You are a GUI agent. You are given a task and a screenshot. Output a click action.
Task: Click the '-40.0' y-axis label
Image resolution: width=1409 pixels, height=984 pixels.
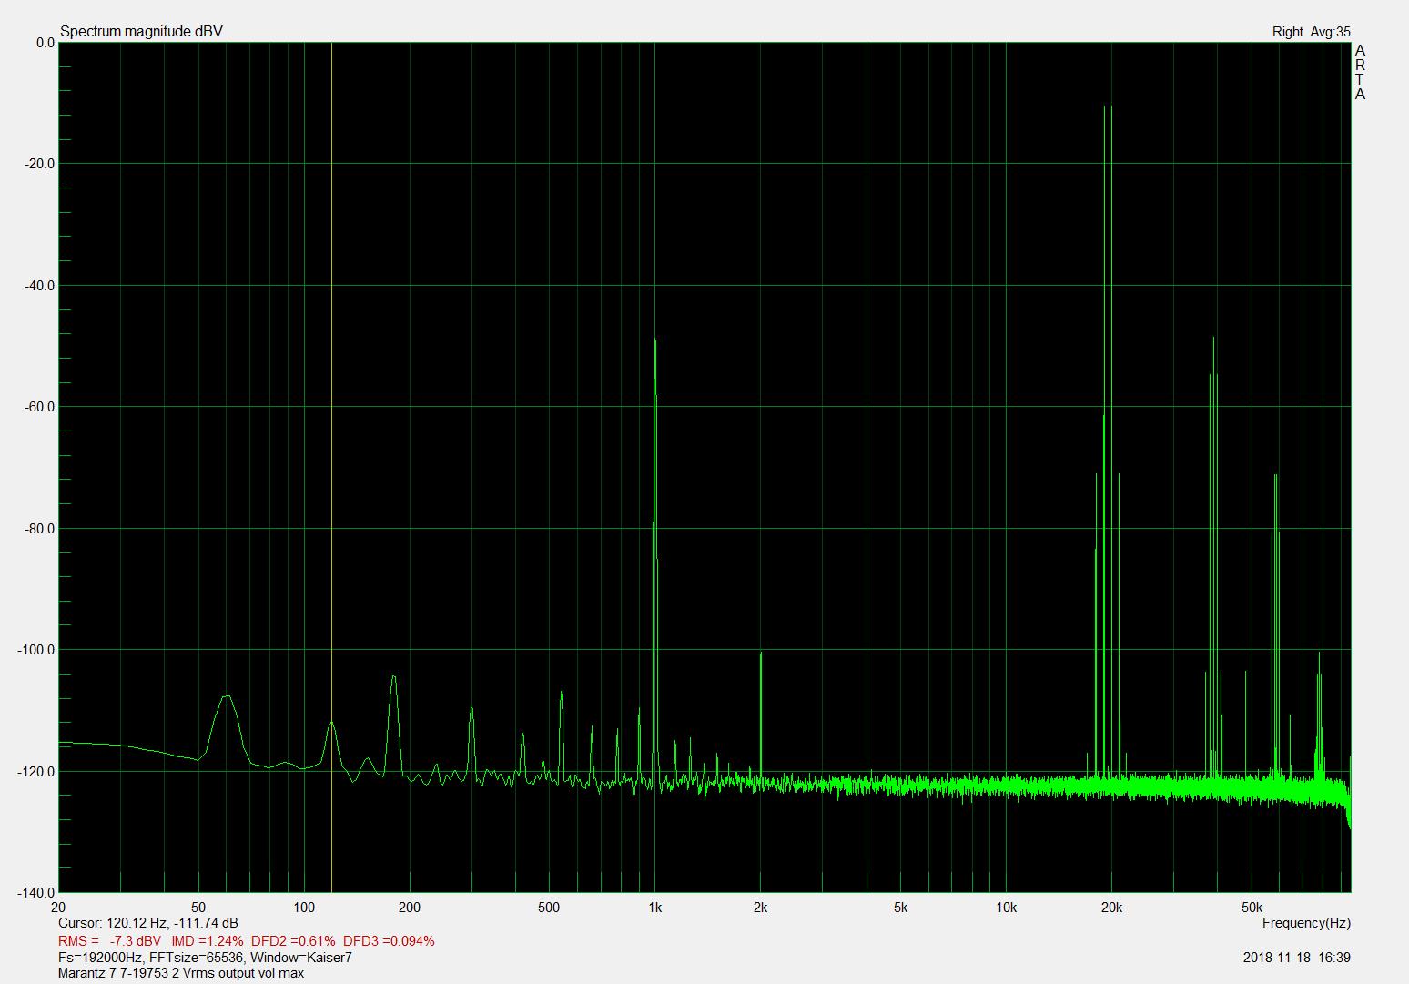pos(40,285)
